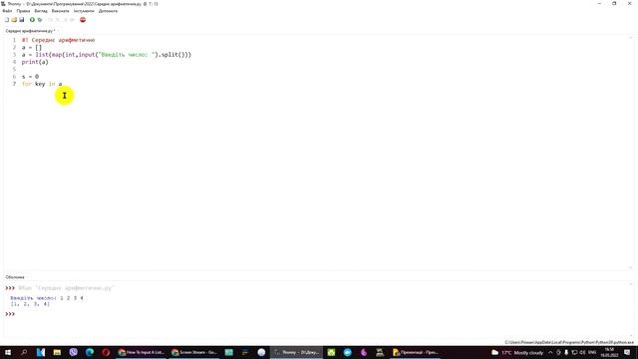Open the Виконати menu
638x359 pixels.
tap(60, 11)
